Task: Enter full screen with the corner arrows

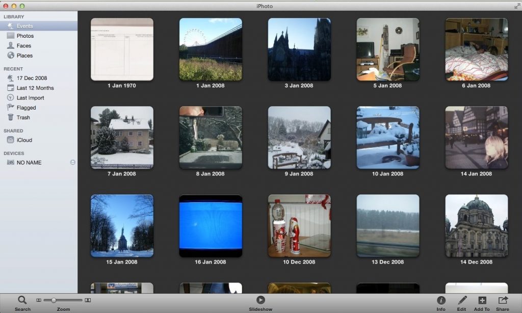Action: [517, 6]
